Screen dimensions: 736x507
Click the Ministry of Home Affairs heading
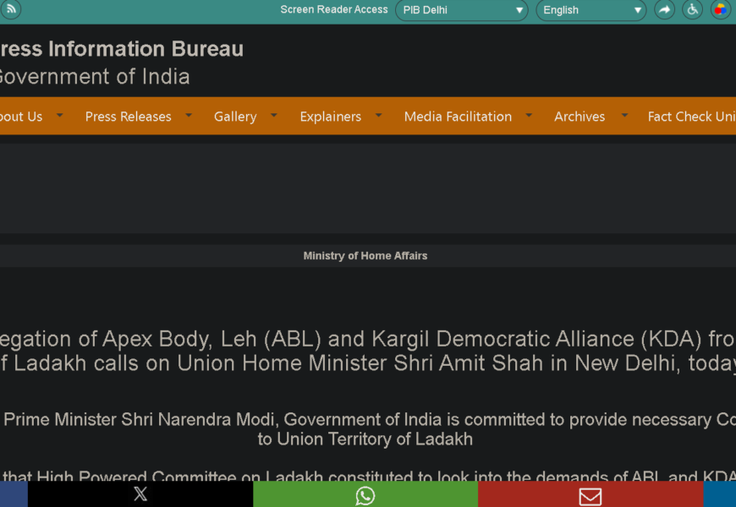tap(365, 256)
